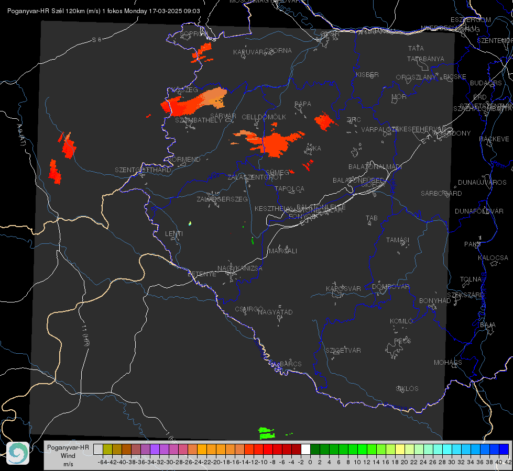Click the SZENTGOTTHARD city label
Image resolution: width=513 pixels, height=471 pixels.
click(143, 170)
